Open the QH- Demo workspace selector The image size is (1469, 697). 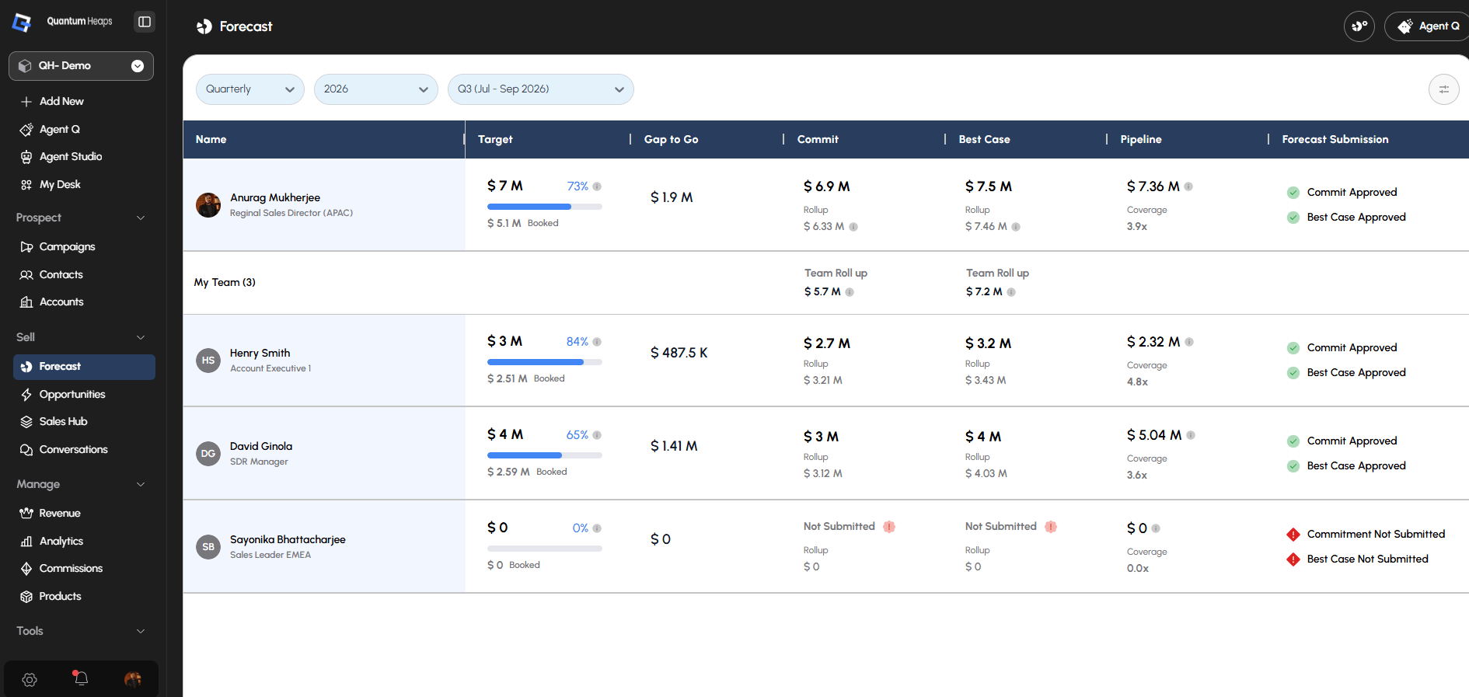tap(81, 66)
